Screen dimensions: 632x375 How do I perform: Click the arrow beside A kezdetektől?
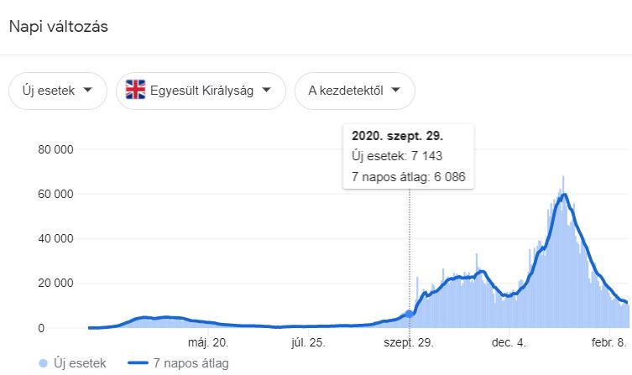pos(396,91)
